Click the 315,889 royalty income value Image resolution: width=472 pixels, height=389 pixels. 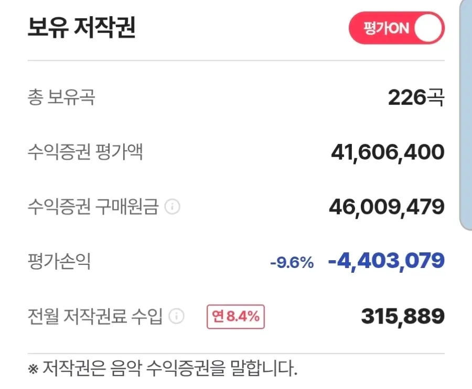tap(403, 317)
